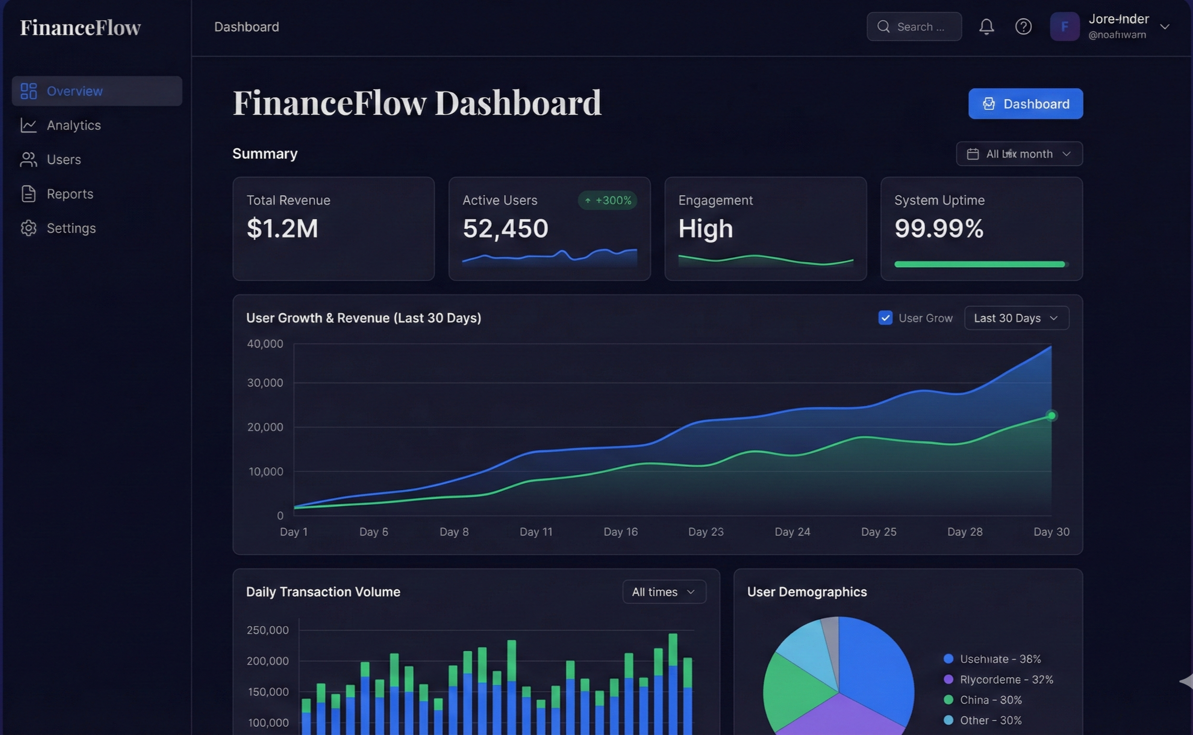This screenshot has height=735, width=1193.
Task: Click the 250,000 y-axis label
Action: (x=268, y=631)
